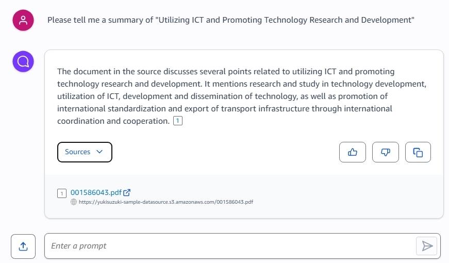Click the thumbs down feedback icon
Screen dimensions: 449x263
(386, 152)
